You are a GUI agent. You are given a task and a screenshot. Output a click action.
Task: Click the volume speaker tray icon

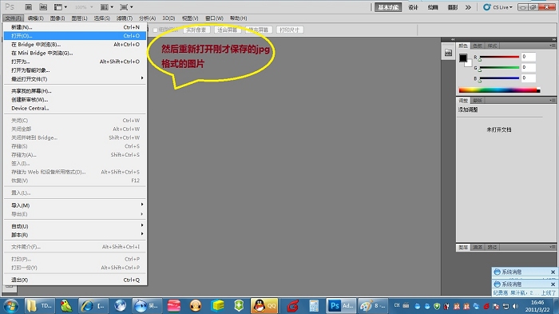tap(516, 306)
